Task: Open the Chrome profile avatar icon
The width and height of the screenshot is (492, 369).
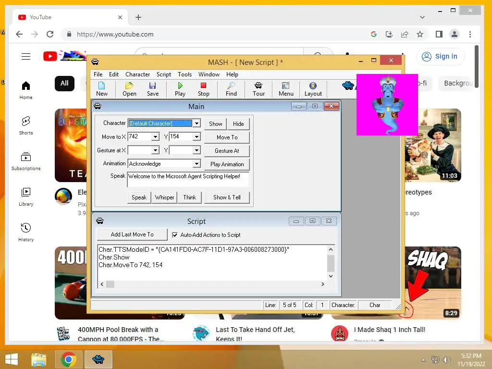Action: pyautogui.click(x=455, y=34)
